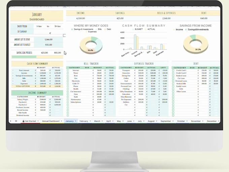Screen dimensions: 229x172
Task: Check the Credit Card 1 debt checkbox
Action: coord(173,70)
